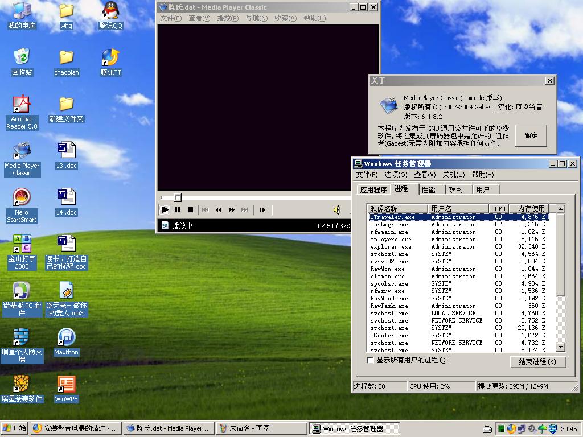583x437 pixels.
Task: Open the 播放(P) menu in Media Player Classic
Action: [x=228, y=18]
